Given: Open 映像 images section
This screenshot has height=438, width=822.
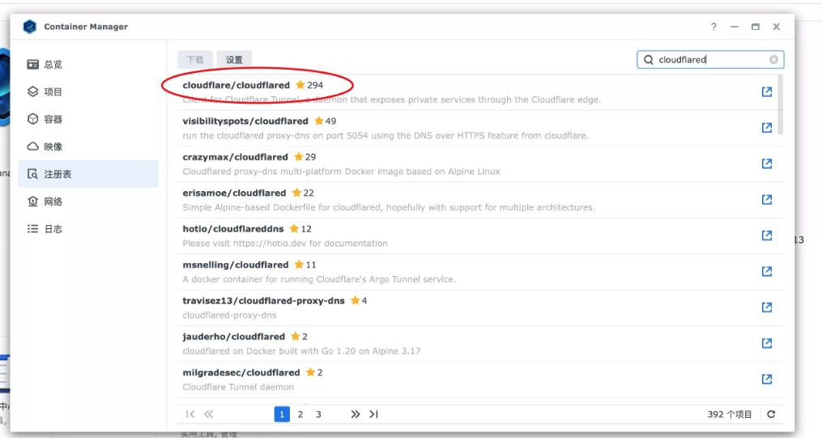Looking at the screenshot, I should click(x=53, y=147).
